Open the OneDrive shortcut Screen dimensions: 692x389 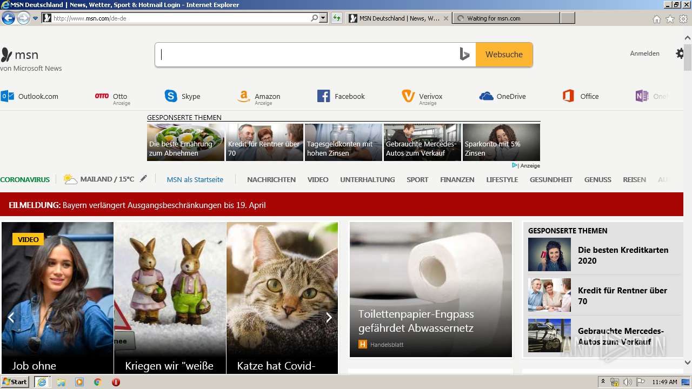pyautogui.click(x=503, y=96)
